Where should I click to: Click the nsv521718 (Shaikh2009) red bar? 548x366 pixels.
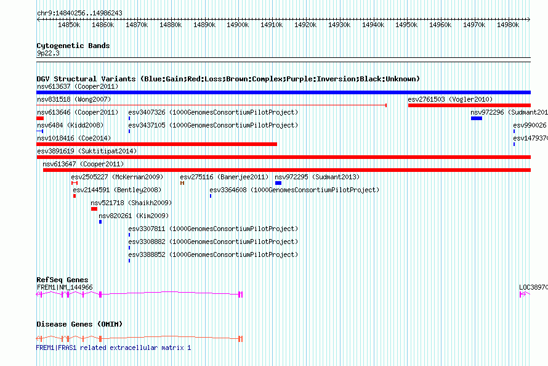coord(94,209)
